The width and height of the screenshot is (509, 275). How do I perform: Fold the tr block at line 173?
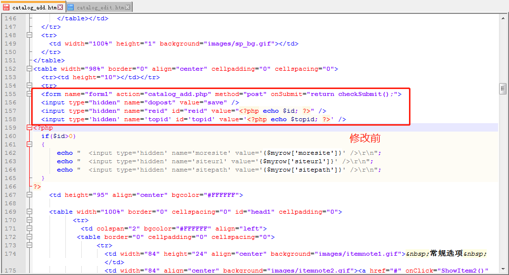coord(29,245)
